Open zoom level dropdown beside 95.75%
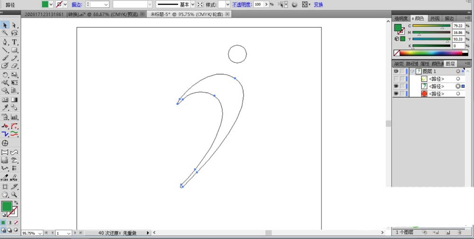 coord(40,233)
